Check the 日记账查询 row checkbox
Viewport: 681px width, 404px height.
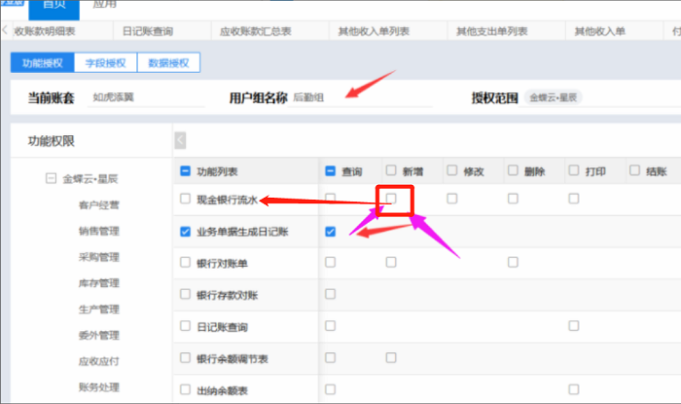[186, 326]
